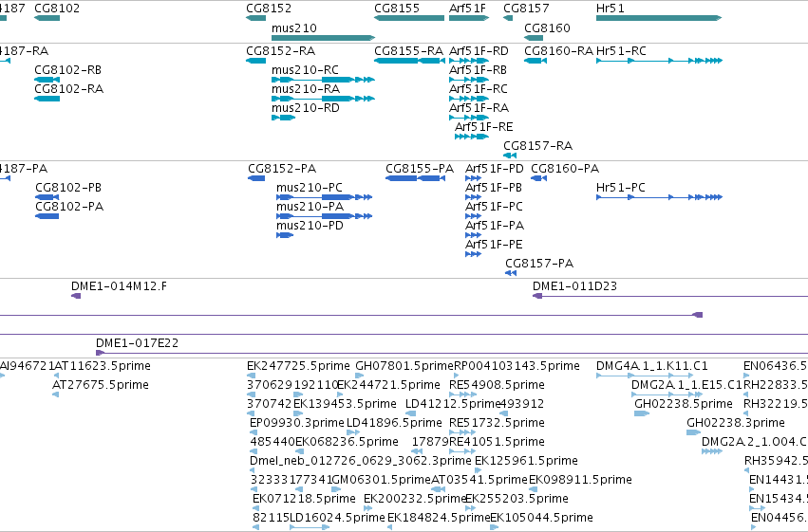The width and height of the screenshot is (808, 532).
Task: Click the CG8160 gene label
Action: point(547,28)
